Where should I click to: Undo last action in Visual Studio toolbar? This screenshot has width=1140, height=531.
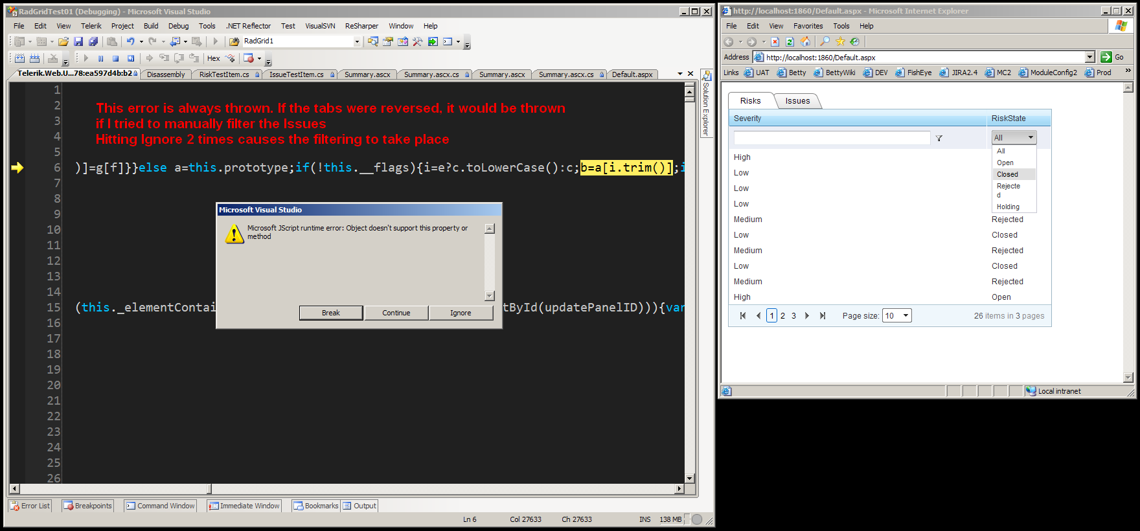pyautogui.click(x=130, y=41)
